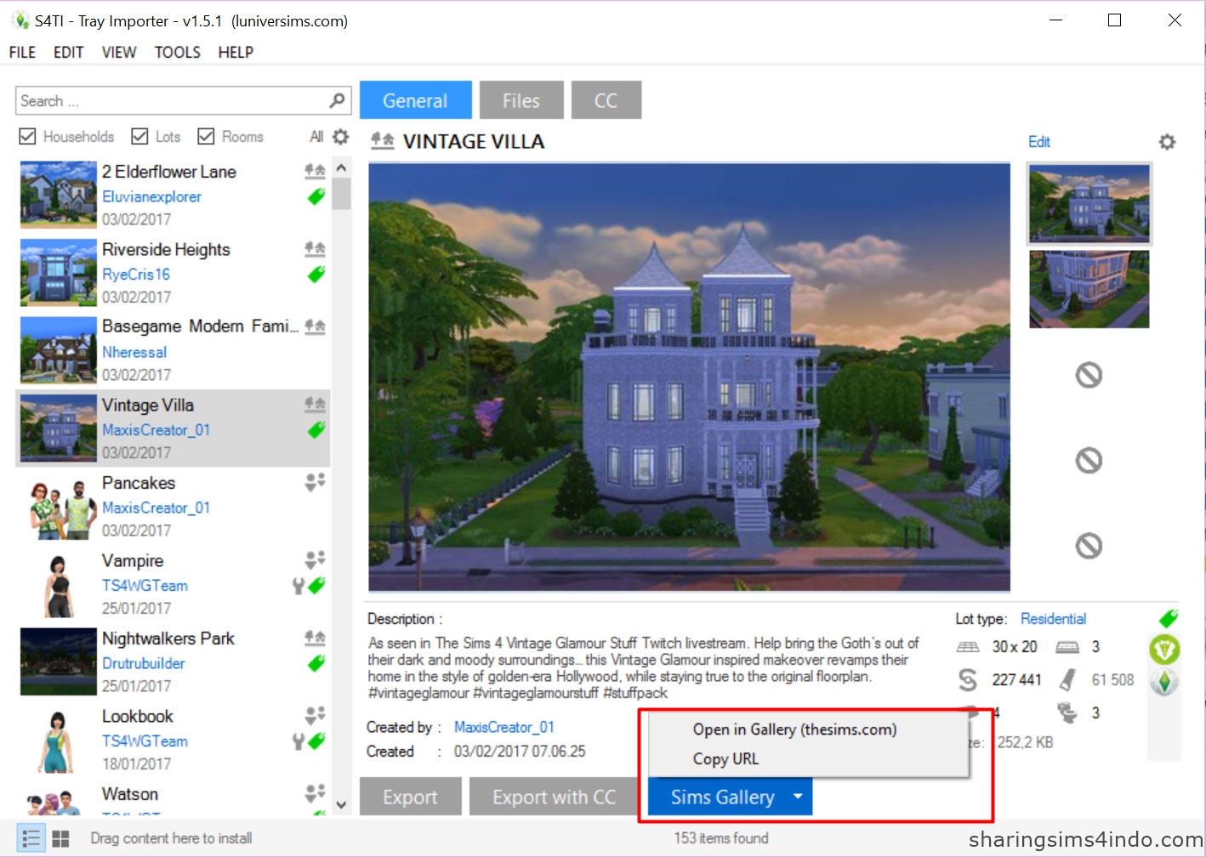The image size is (1206, 857).
Task: Click the lot size icon beside 30 x 20
Action: click(968, 647)
